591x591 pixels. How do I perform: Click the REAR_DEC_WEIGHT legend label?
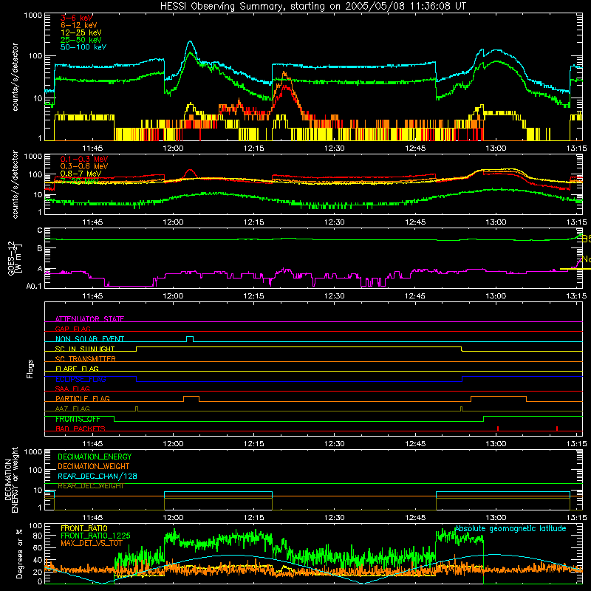click(90, 486)
